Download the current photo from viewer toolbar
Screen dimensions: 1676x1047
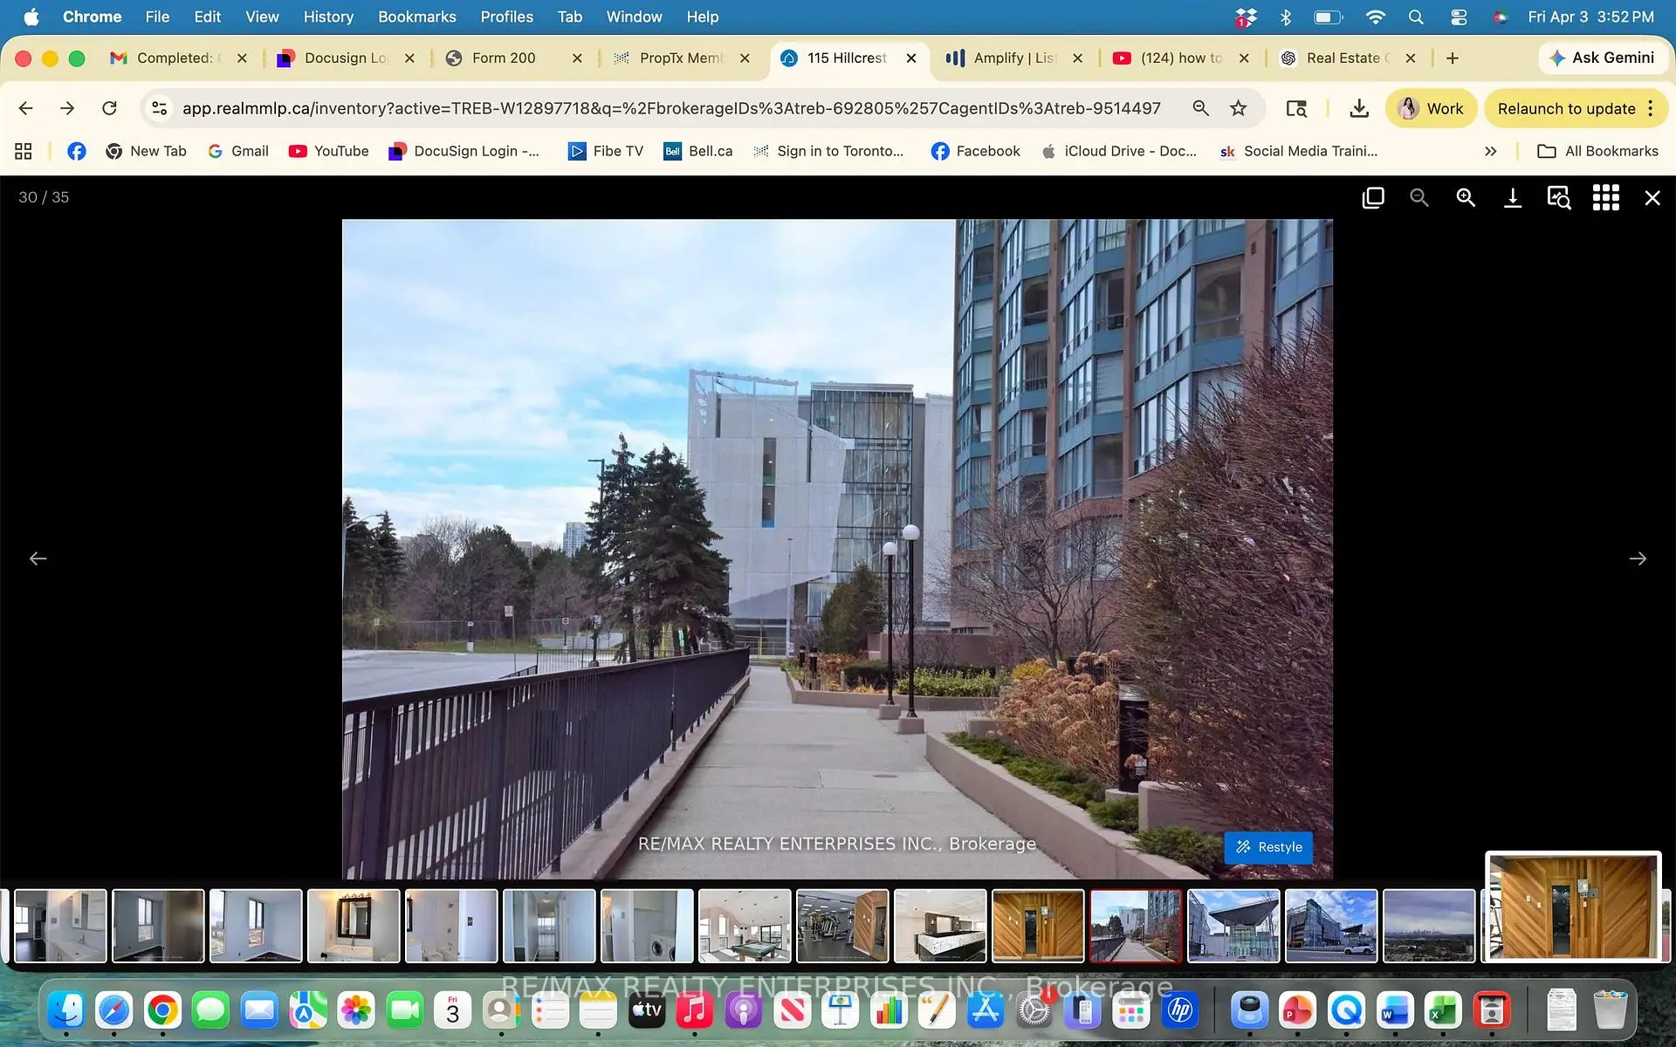pyautogui.click(x=1513, y=198)
